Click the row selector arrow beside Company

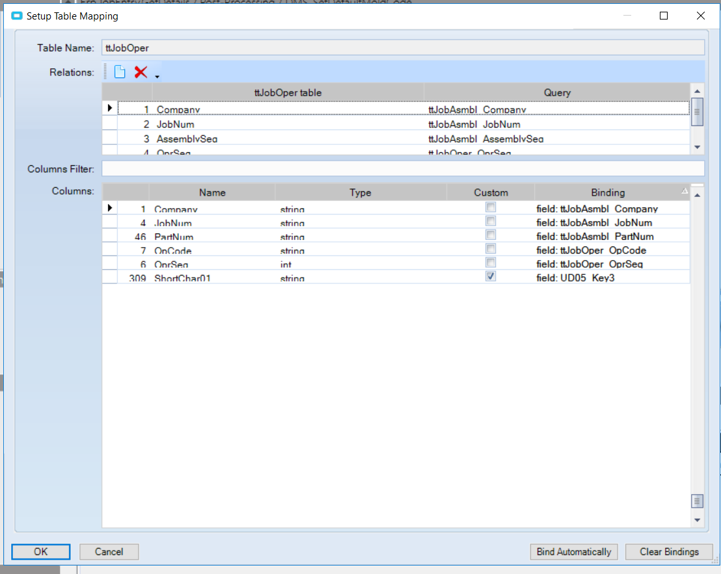coord(109,207)
